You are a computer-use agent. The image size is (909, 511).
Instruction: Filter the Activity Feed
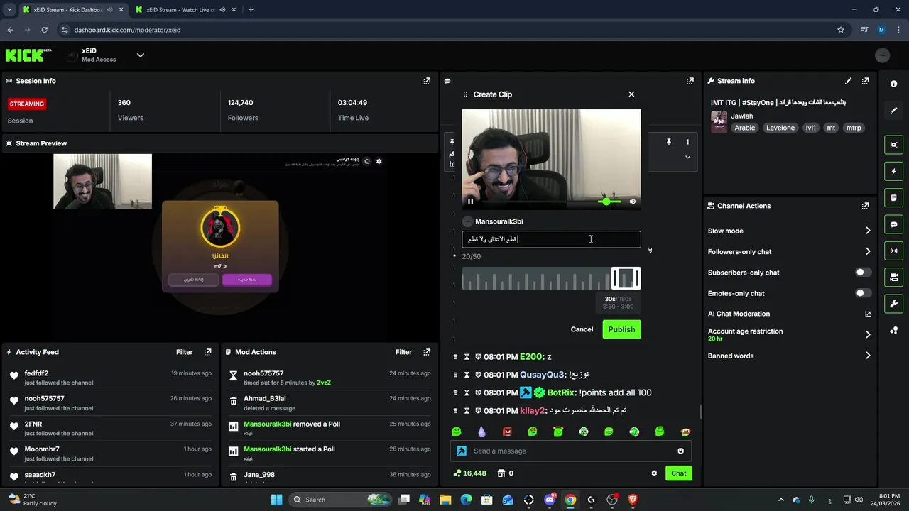(x=184, y=352)
